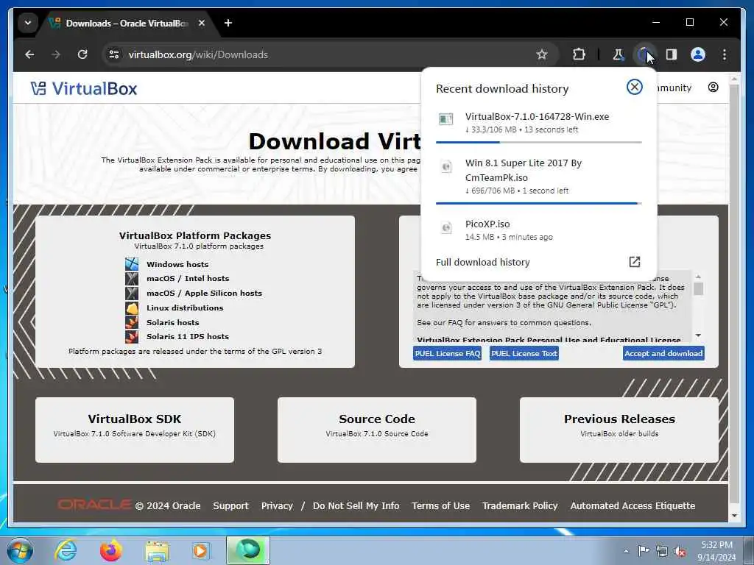The width and height of the screenshot is (754, 565).
Task: Open the tab search dropdown
Action: pos(28,23)
